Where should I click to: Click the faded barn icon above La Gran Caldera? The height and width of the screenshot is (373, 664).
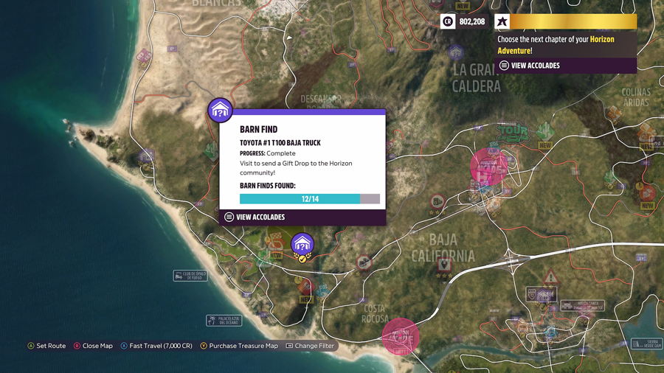[455, 53]
